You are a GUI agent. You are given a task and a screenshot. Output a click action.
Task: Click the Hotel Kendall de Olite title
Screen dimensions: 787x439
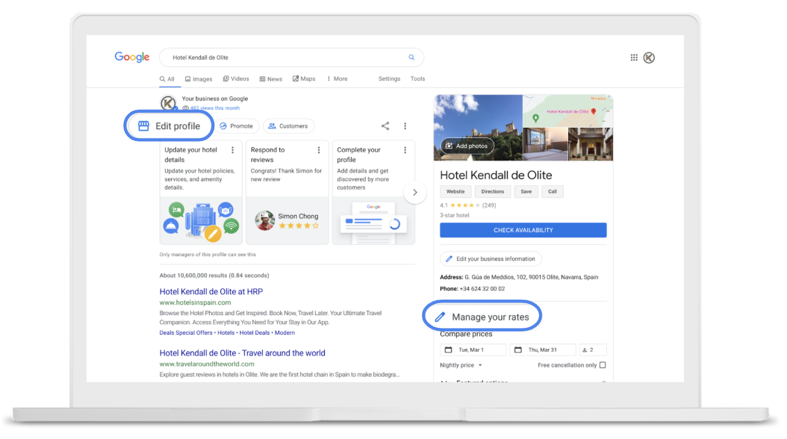coord(496,175)
